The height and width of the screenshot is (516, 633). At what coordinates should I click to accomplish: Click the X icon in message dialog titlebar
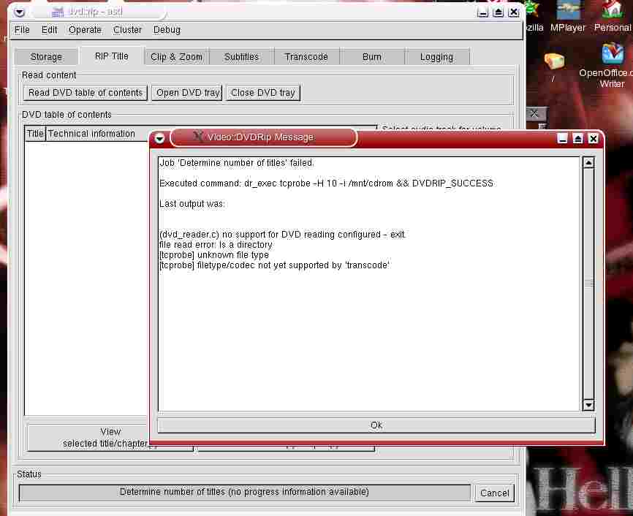click(x=198, y=137)
